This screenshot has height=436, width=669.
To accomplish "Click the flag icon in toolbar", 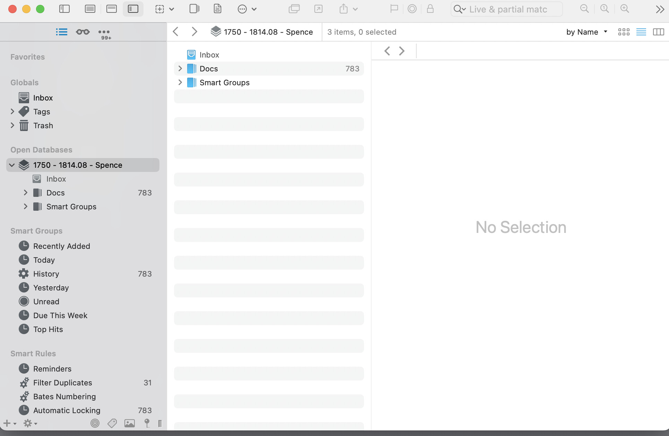I will point(394,9).
